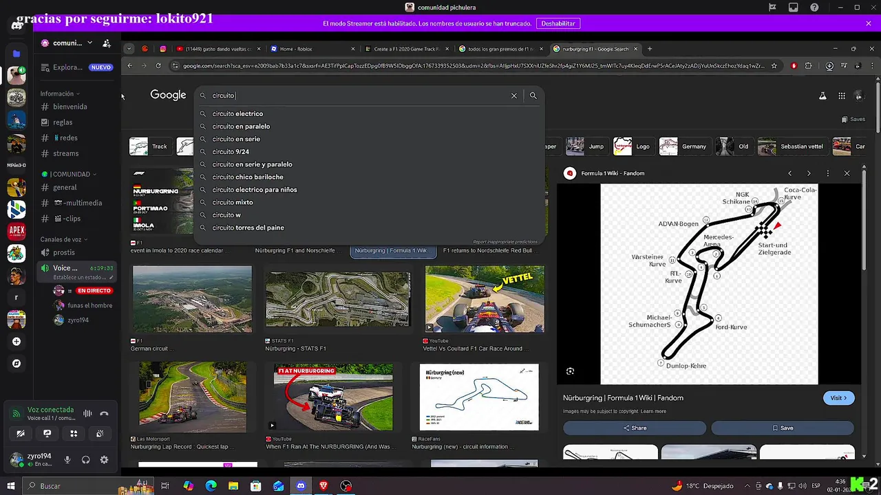Open the soundboard in voice panel
The width and height of the screenshot is (881, 495).
point(100,433)
